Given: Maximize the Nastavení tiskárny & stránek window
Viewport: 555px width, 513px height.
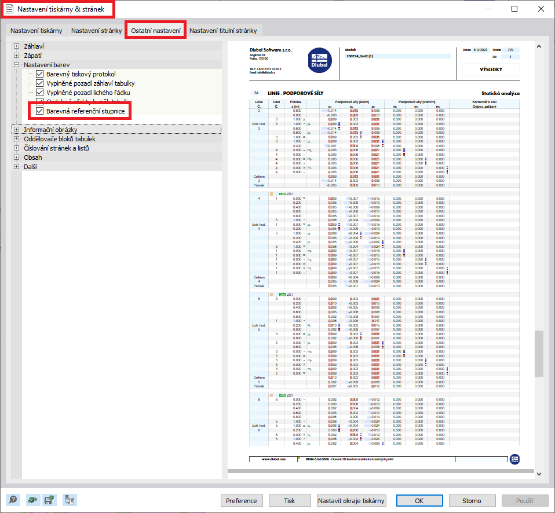Looking at the screenshot, I should click(x=514, y=9).
